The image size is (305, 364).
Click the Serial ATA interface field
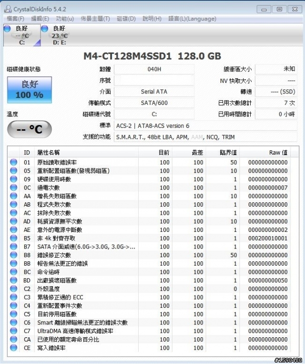pyautogui.click(x=154, y=92)
